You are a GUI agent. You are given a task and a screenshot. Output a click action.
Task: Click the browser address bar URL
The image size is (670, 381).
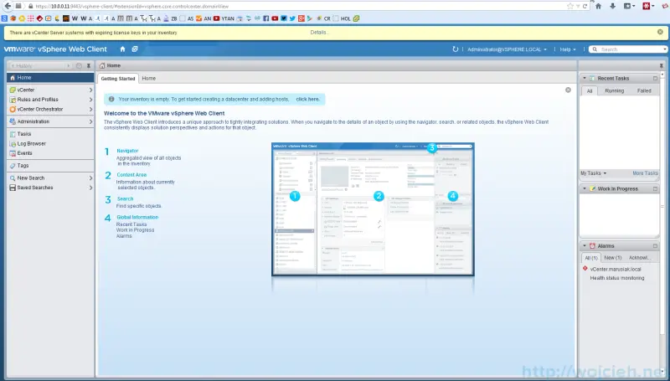131,7
